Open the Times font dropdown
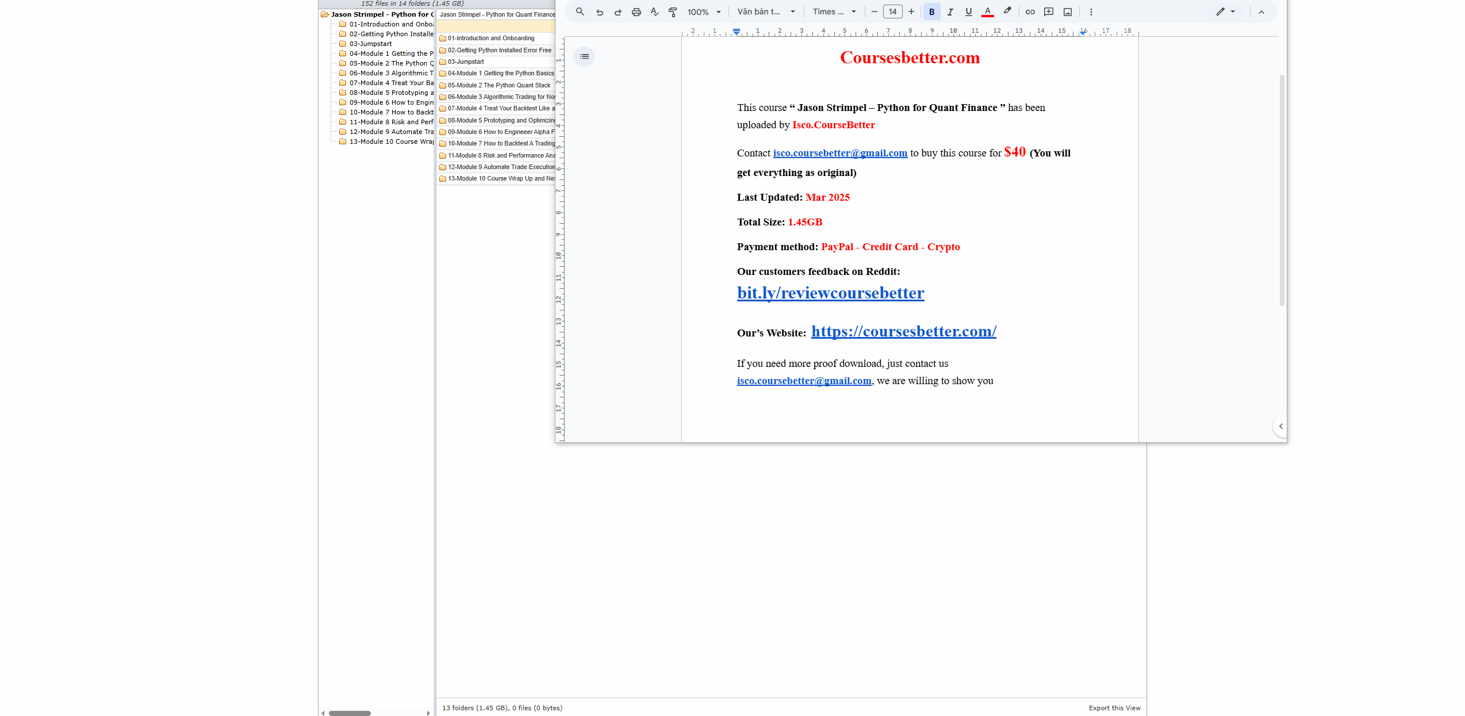The height and width of the screenshot is (716, 1465). click(834, 12)
